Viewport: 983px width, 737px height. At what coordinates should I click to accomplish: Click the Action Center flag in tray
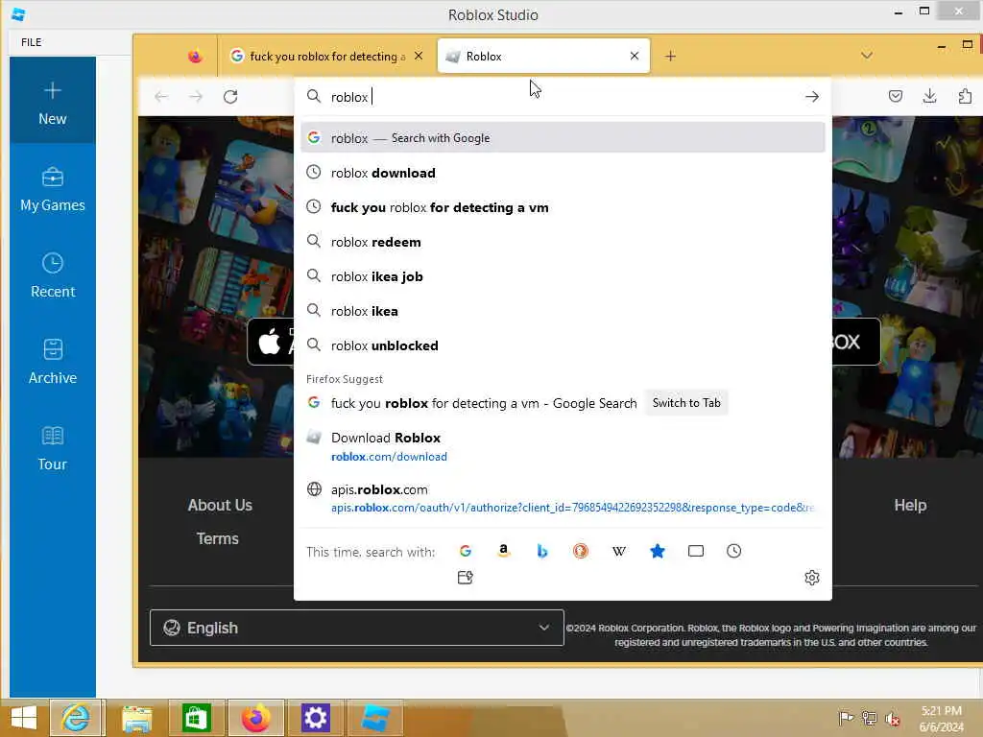(x=845, y=718)
